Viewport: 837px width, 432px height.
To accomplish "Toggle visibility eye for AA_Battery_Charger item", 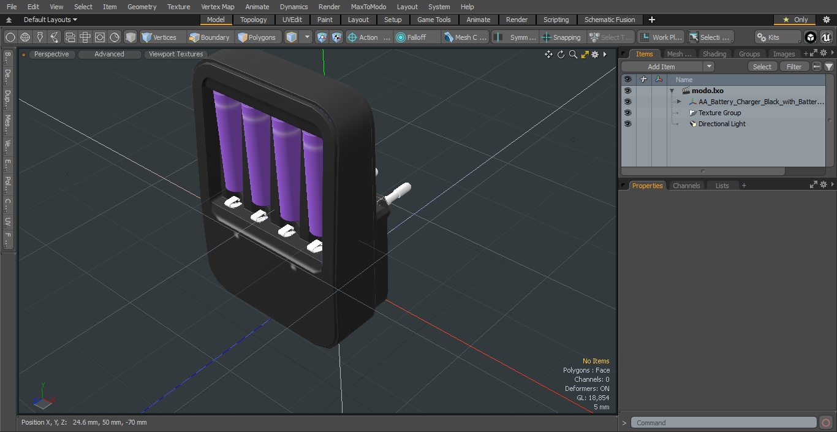I will tap(627, 102).
